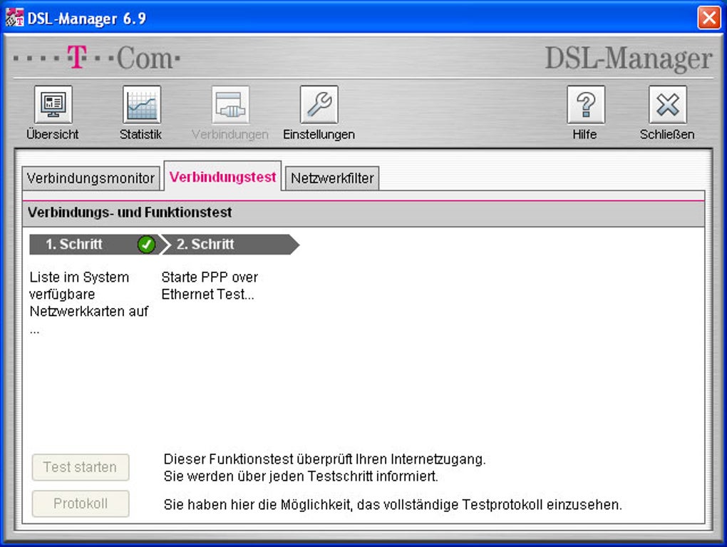This screenshot has width=727, height=547.
Task: Select the 1. Schritt step header
Action: [x=93, y=244]
